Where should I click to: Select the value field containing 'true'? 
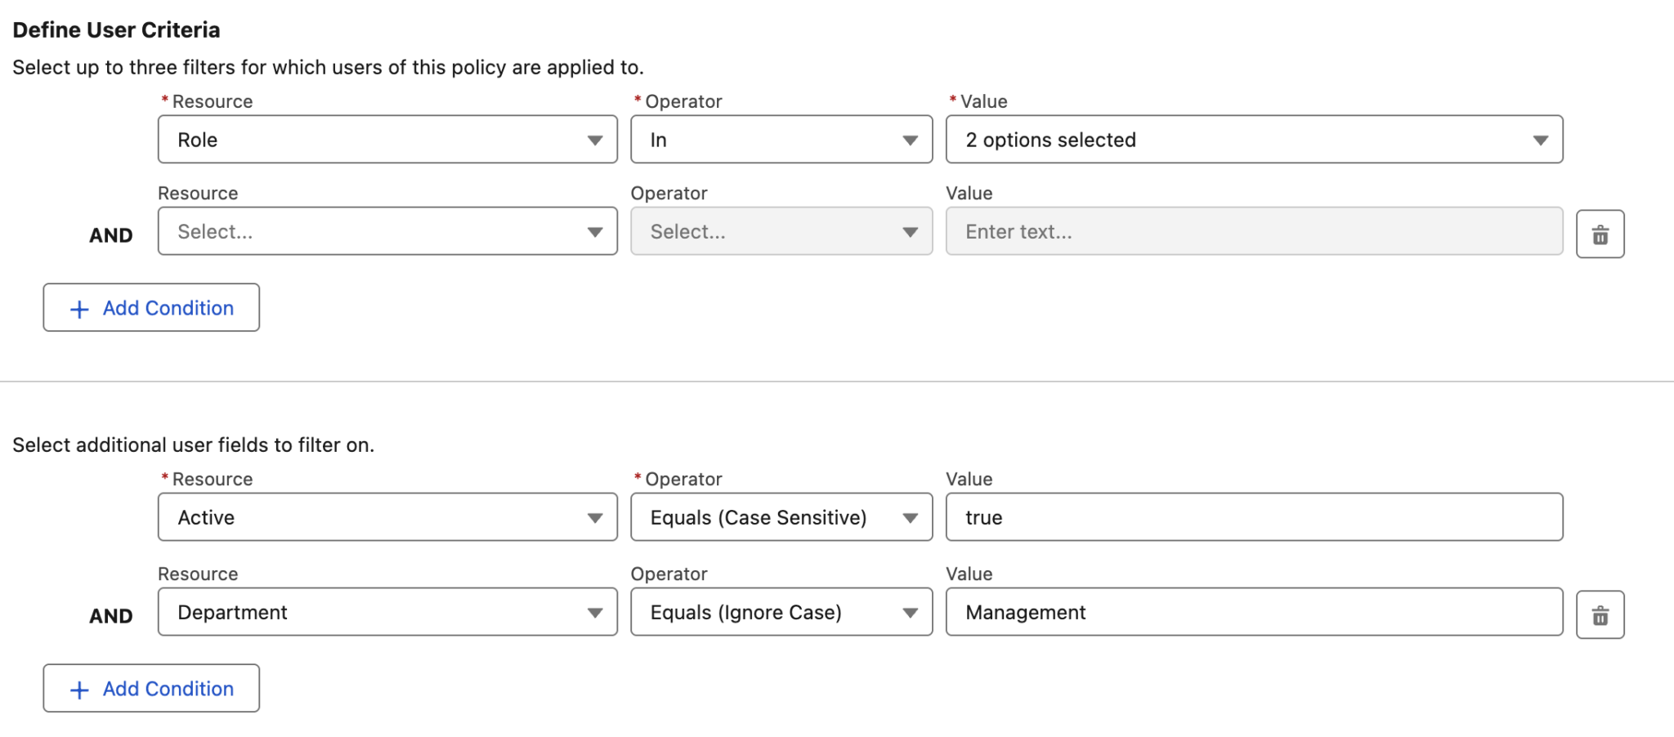coord(1255,517)
